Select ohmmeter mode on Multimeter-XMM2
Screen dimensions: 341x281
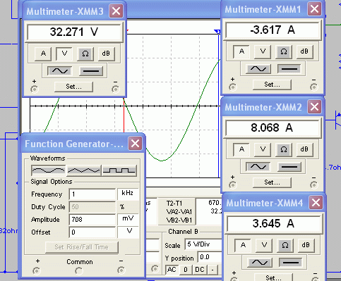coord(284,149)
